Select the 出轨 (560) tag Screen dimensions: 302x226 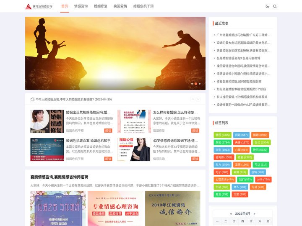point(222,187)
